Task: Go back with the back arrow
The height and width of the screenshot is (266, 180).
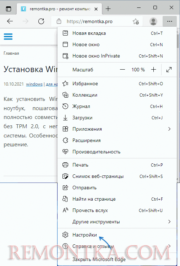Action: tap(10, 21)
